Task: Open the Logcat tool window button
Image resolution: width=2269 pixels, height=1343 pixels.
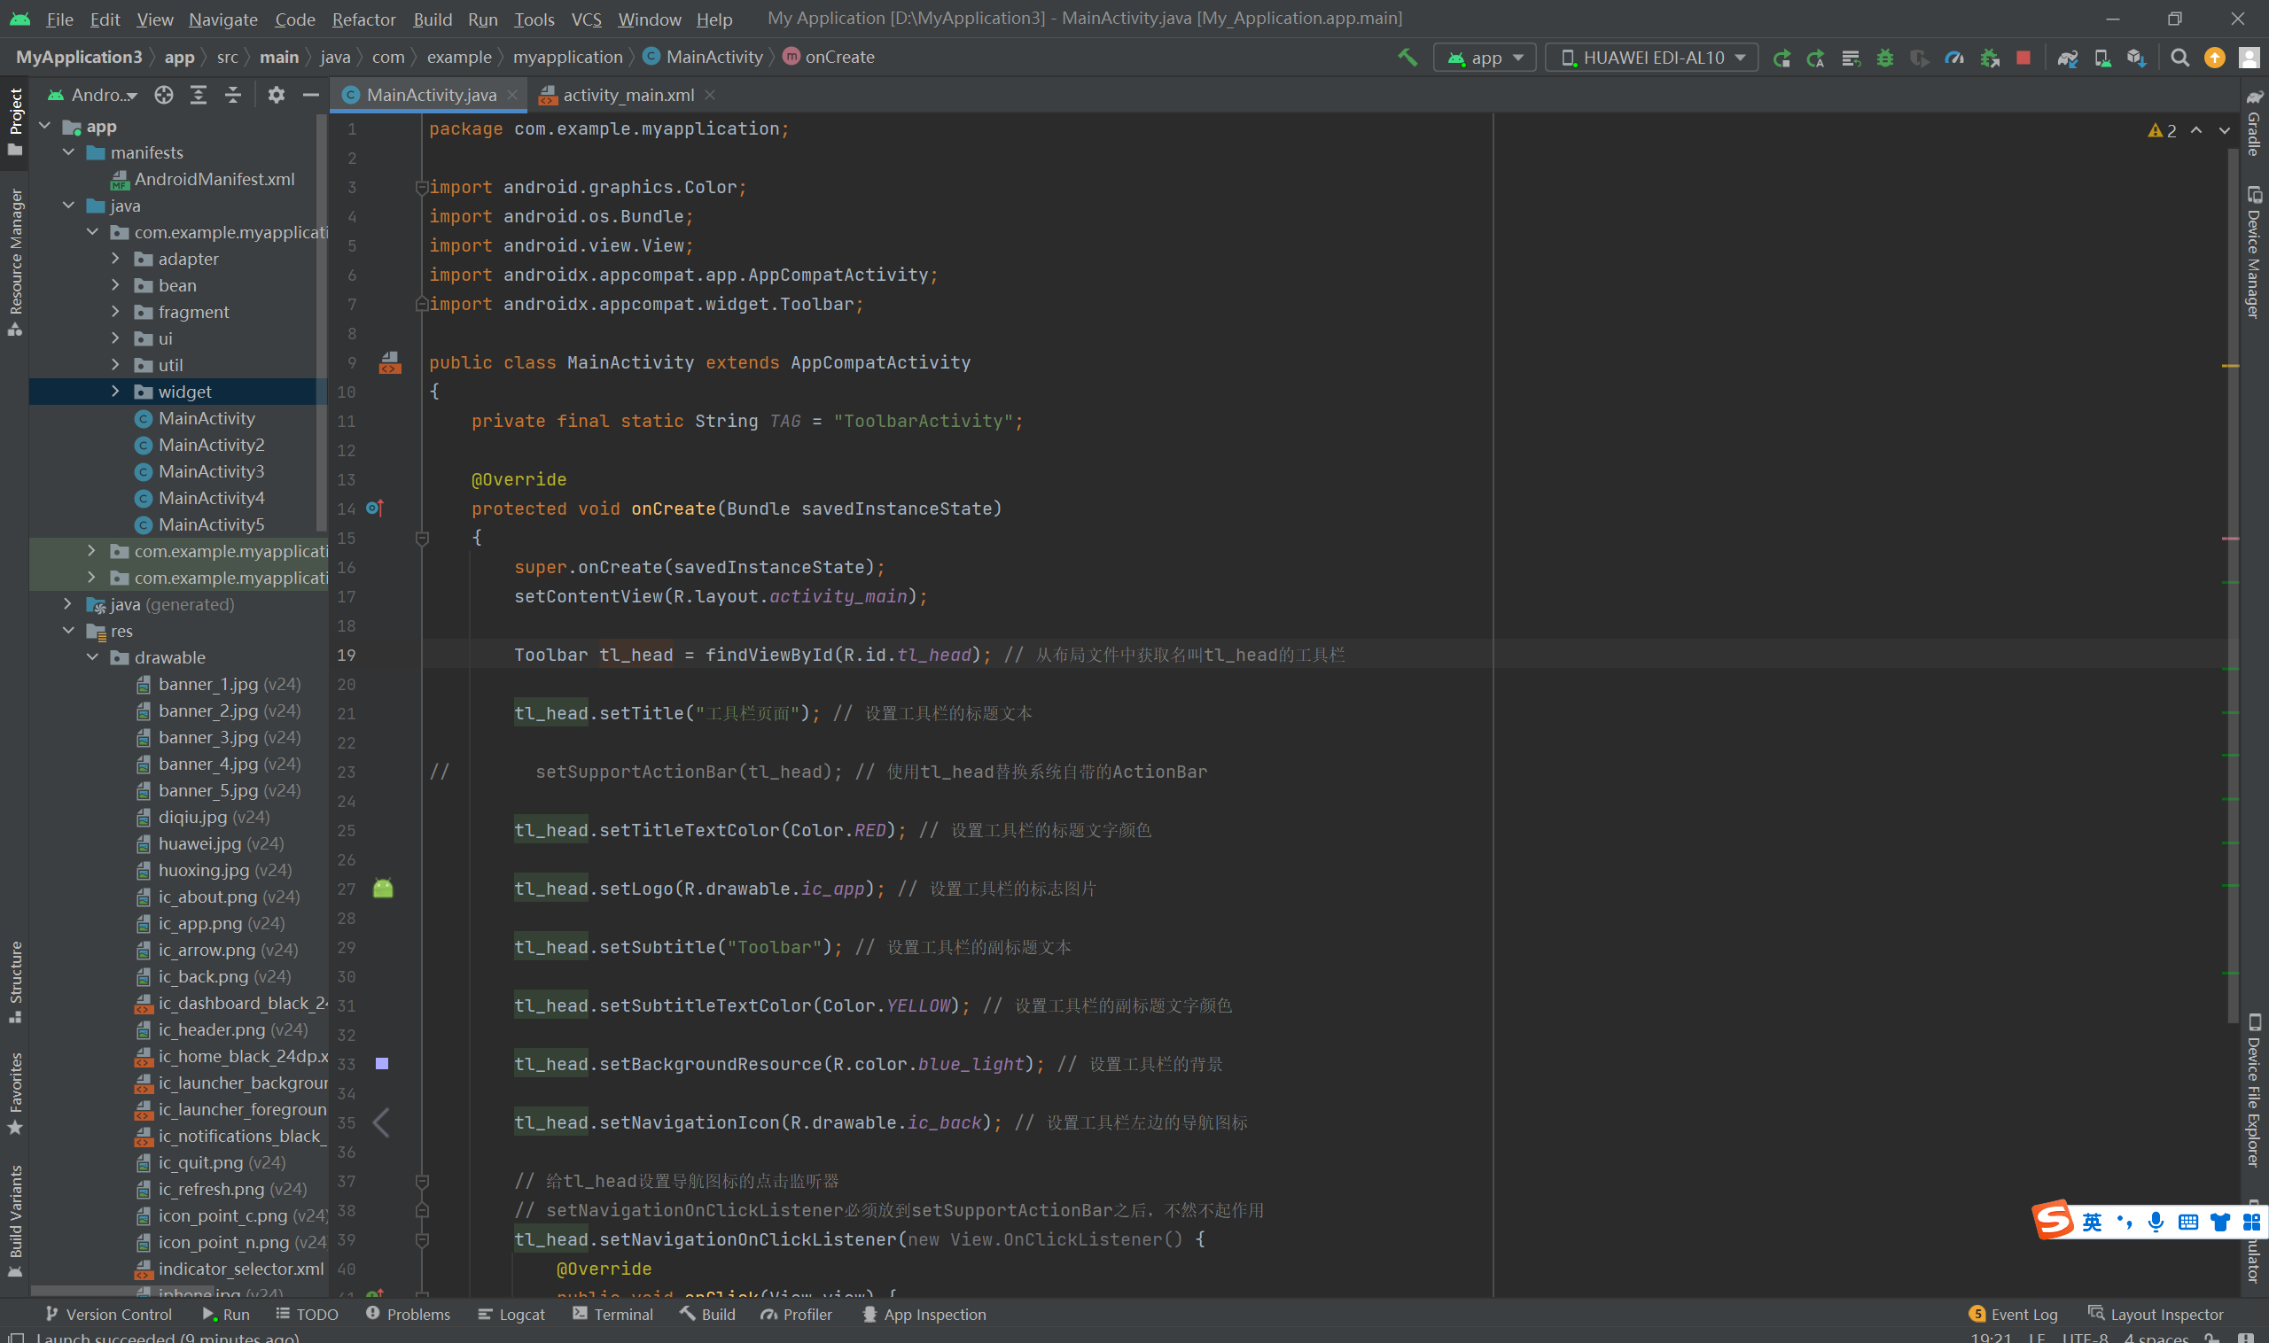Action: point(511,1314)
